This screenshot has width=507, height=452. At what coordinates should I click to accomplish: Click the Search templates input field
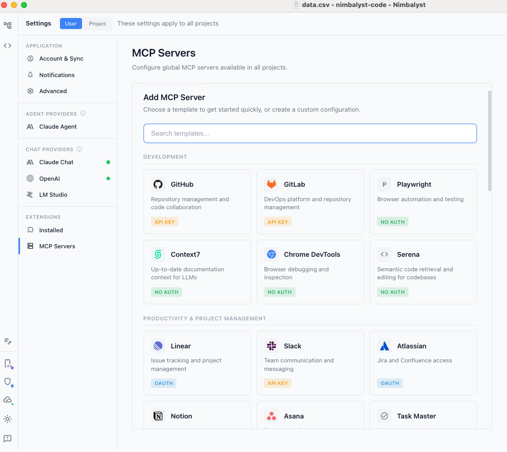(x=310, y=134)
